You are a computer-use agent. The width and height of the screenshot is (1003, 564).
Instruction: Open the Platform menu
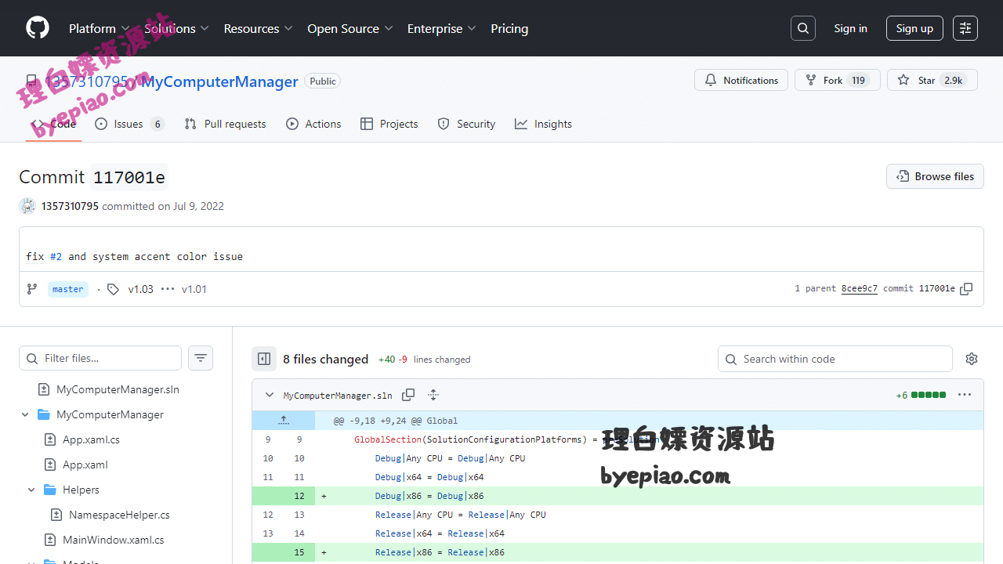[100, 28]
